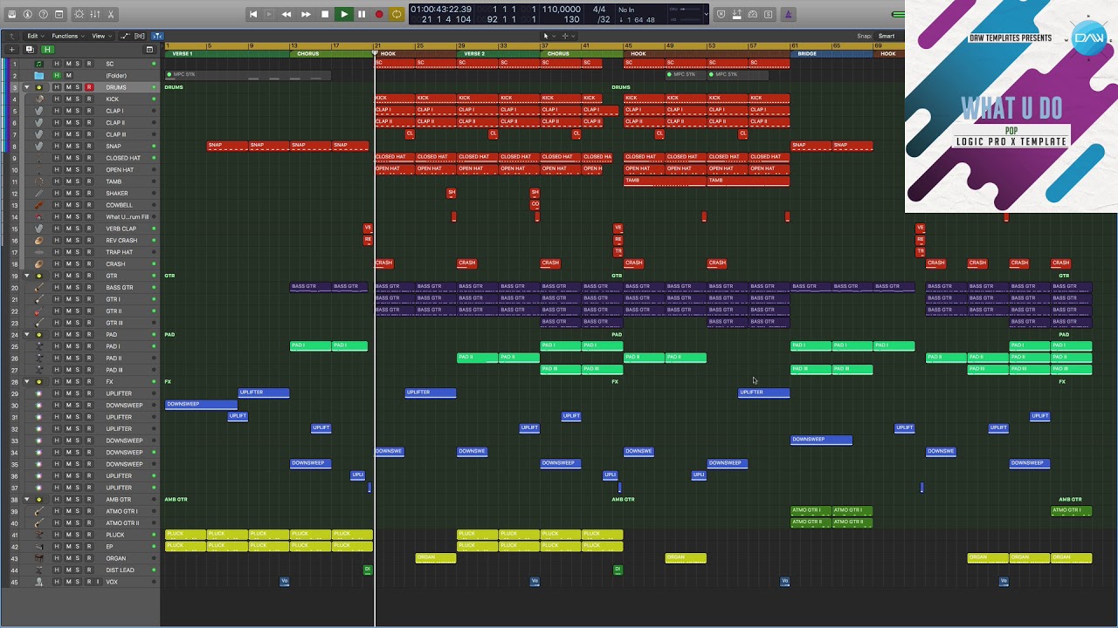
Task: Click the Replace mode icon
Action: click(721, 14)
